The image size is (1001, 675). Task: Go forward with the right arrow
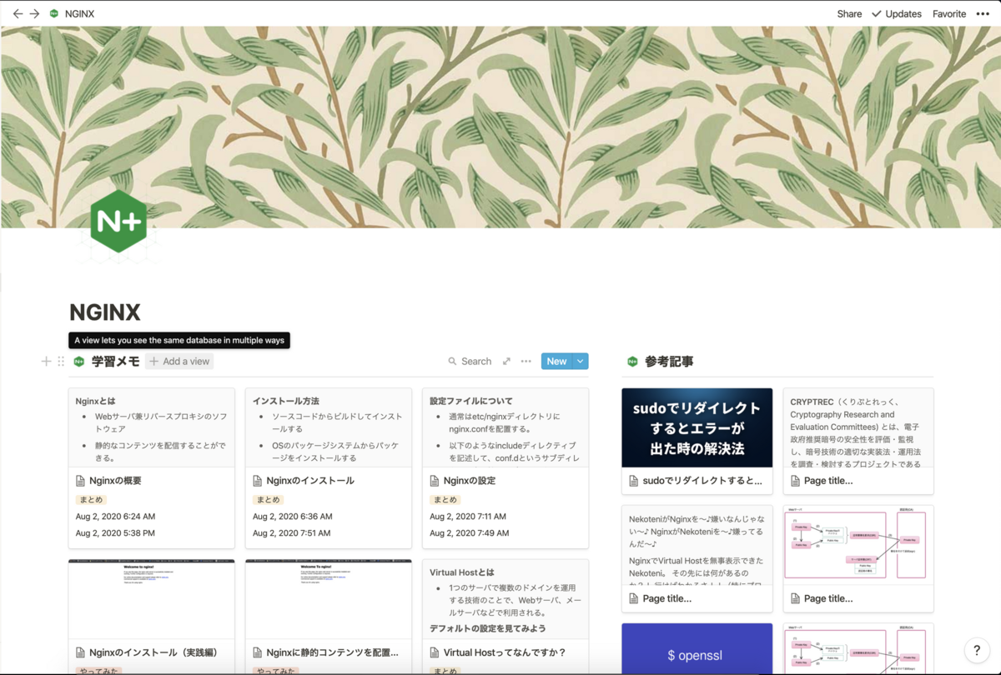34,13
